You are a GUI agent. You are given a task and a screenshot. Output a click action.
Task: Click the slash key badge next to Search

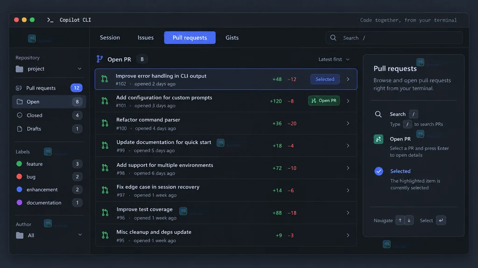[414, 114]
